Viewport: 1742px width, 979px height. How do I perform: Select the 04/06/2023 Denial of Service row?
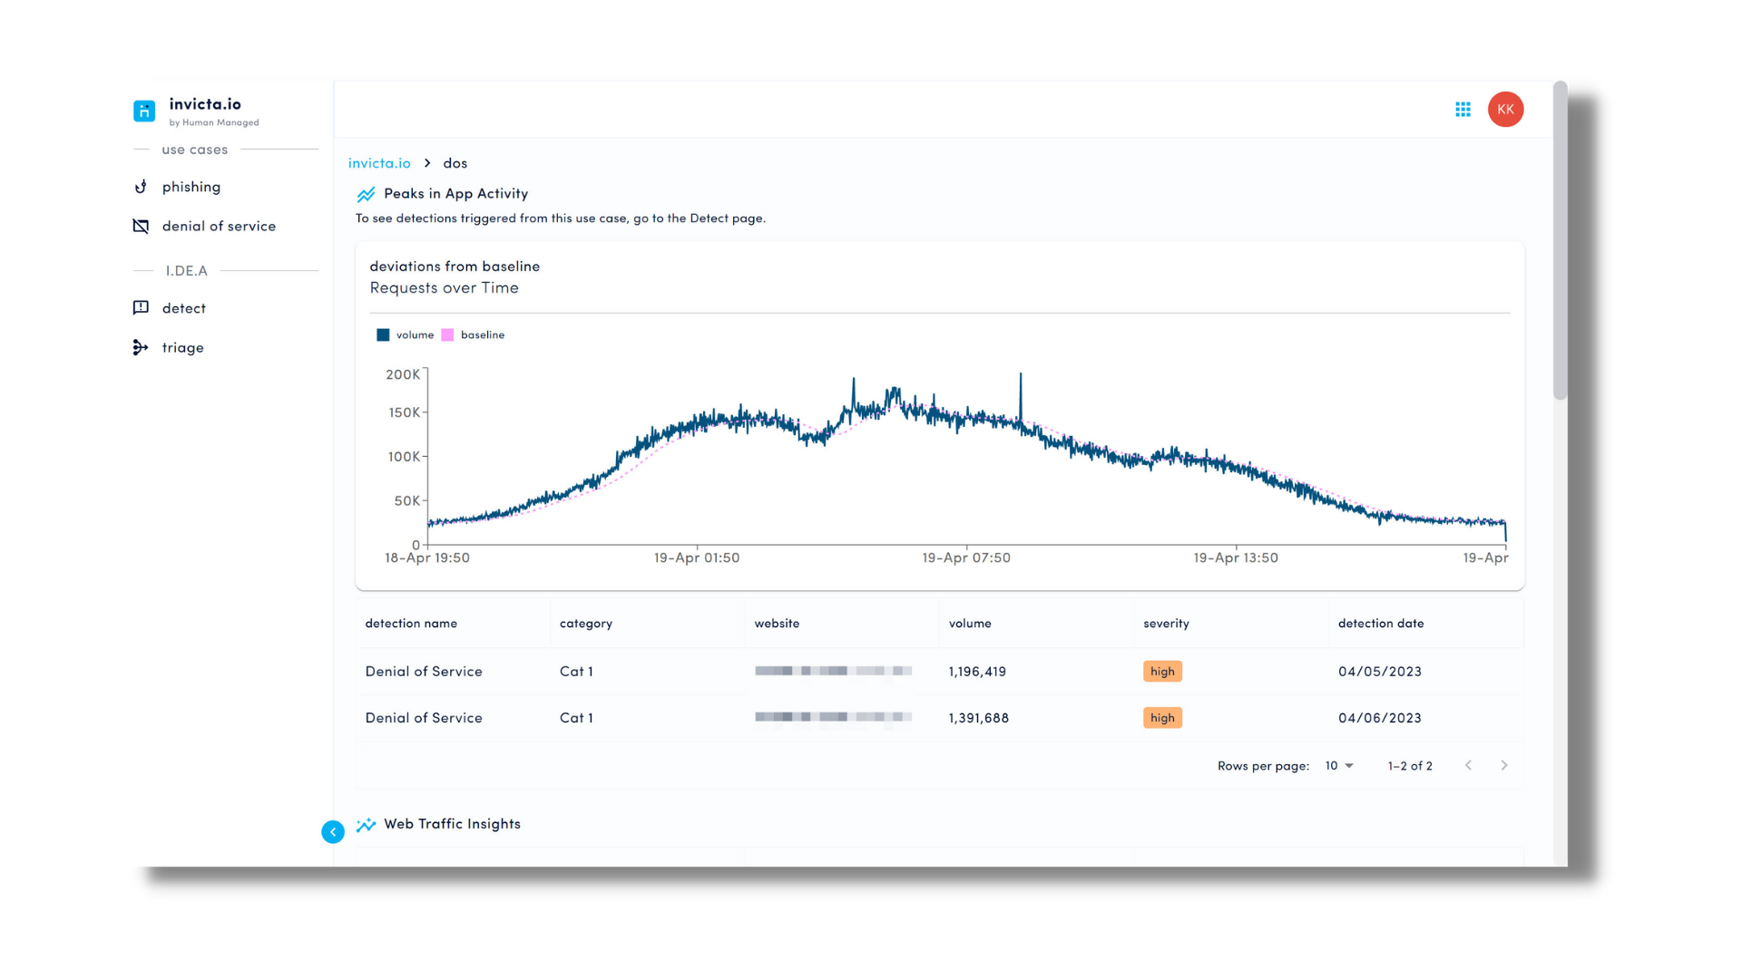click(x=939, y=718)
